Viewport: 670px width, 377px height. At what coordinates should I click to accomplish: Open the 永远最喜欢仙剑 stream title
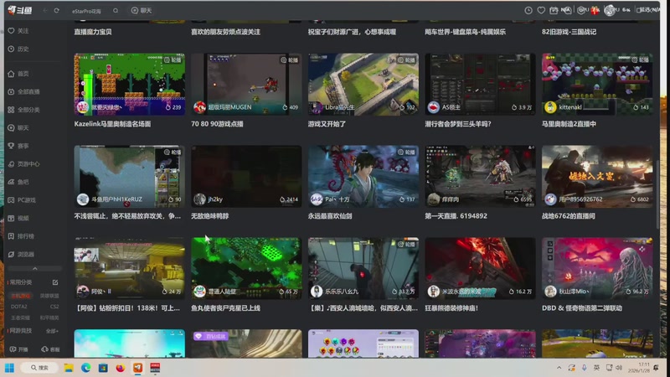tap(330, 216)
